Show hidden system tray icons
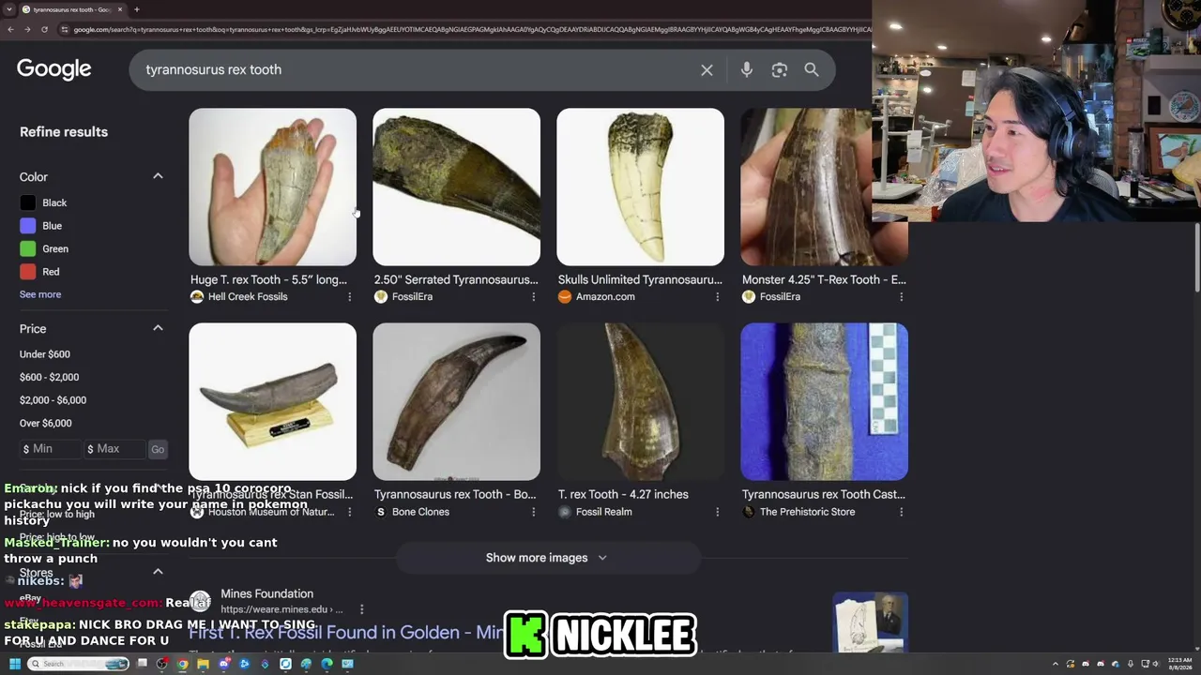 (x=1056, y=664)
